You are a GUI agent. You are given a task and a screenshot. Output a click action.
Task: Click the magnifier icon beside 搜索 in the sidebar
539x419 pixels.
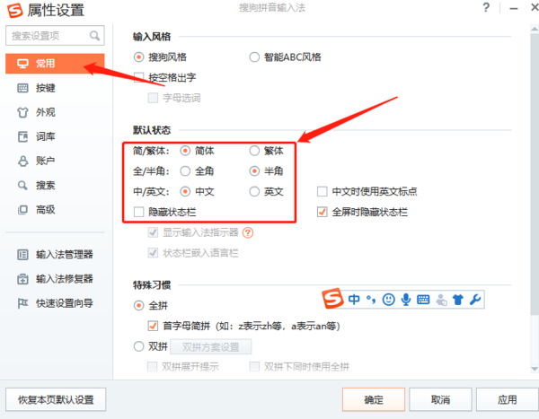[x=22, y=186]
